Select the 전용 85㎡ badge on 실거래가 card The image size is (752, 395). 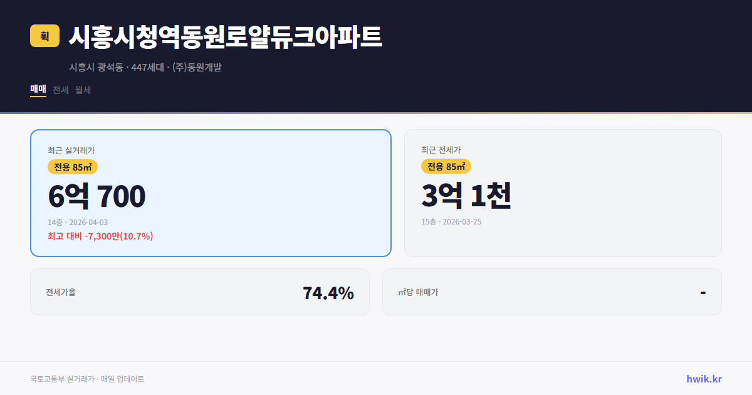[x=71, y=167]
